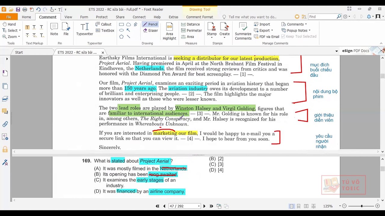Screen dimensions: 385x216
Task: Move the zoom level slider
Action: click(362, 206)
